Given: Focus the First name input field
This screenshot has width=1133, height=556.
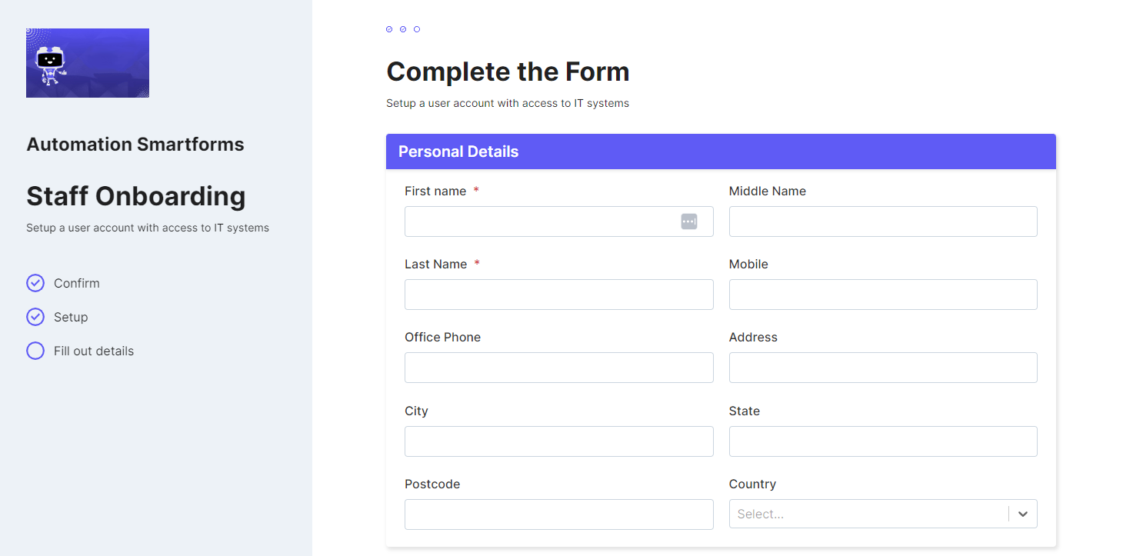Looking at the screenshot, I should click(559, 221).
